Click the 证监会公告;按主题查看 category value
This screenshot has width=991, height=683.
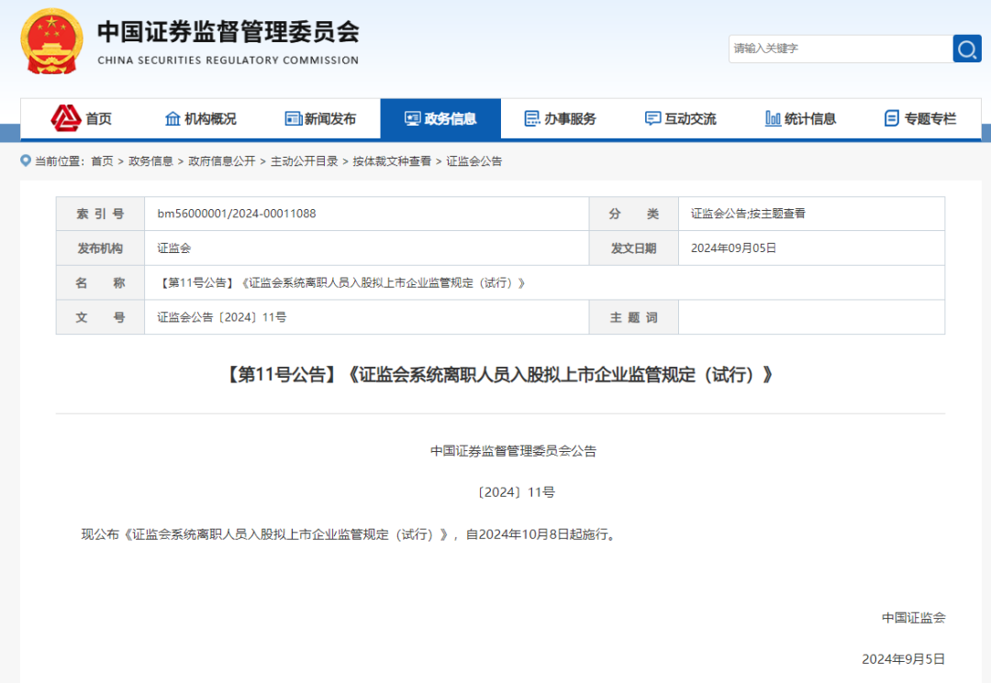[x=749, y=214]
